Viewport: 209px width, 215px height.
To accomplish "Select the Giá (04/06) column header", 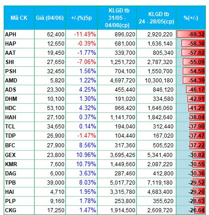I will click(x=50, y=18).
